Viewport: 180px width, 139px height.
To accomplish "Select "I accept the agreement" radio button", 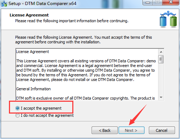I will (x=18, y=108).
